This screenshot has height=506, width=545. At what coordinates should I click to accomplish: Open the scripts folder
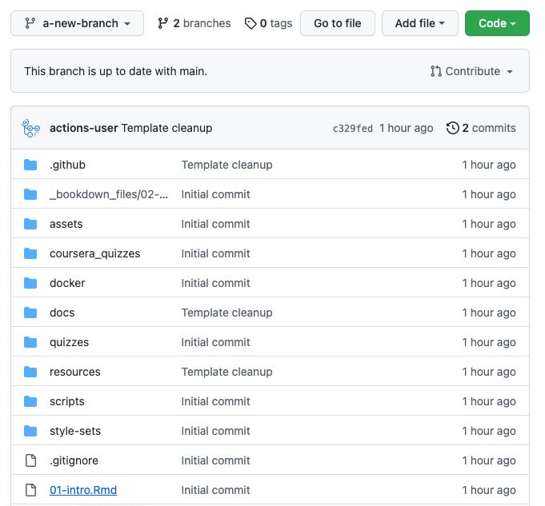tap(67, 401)
